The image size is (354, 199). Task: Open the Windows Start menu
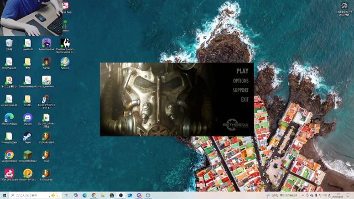point(4,195)
